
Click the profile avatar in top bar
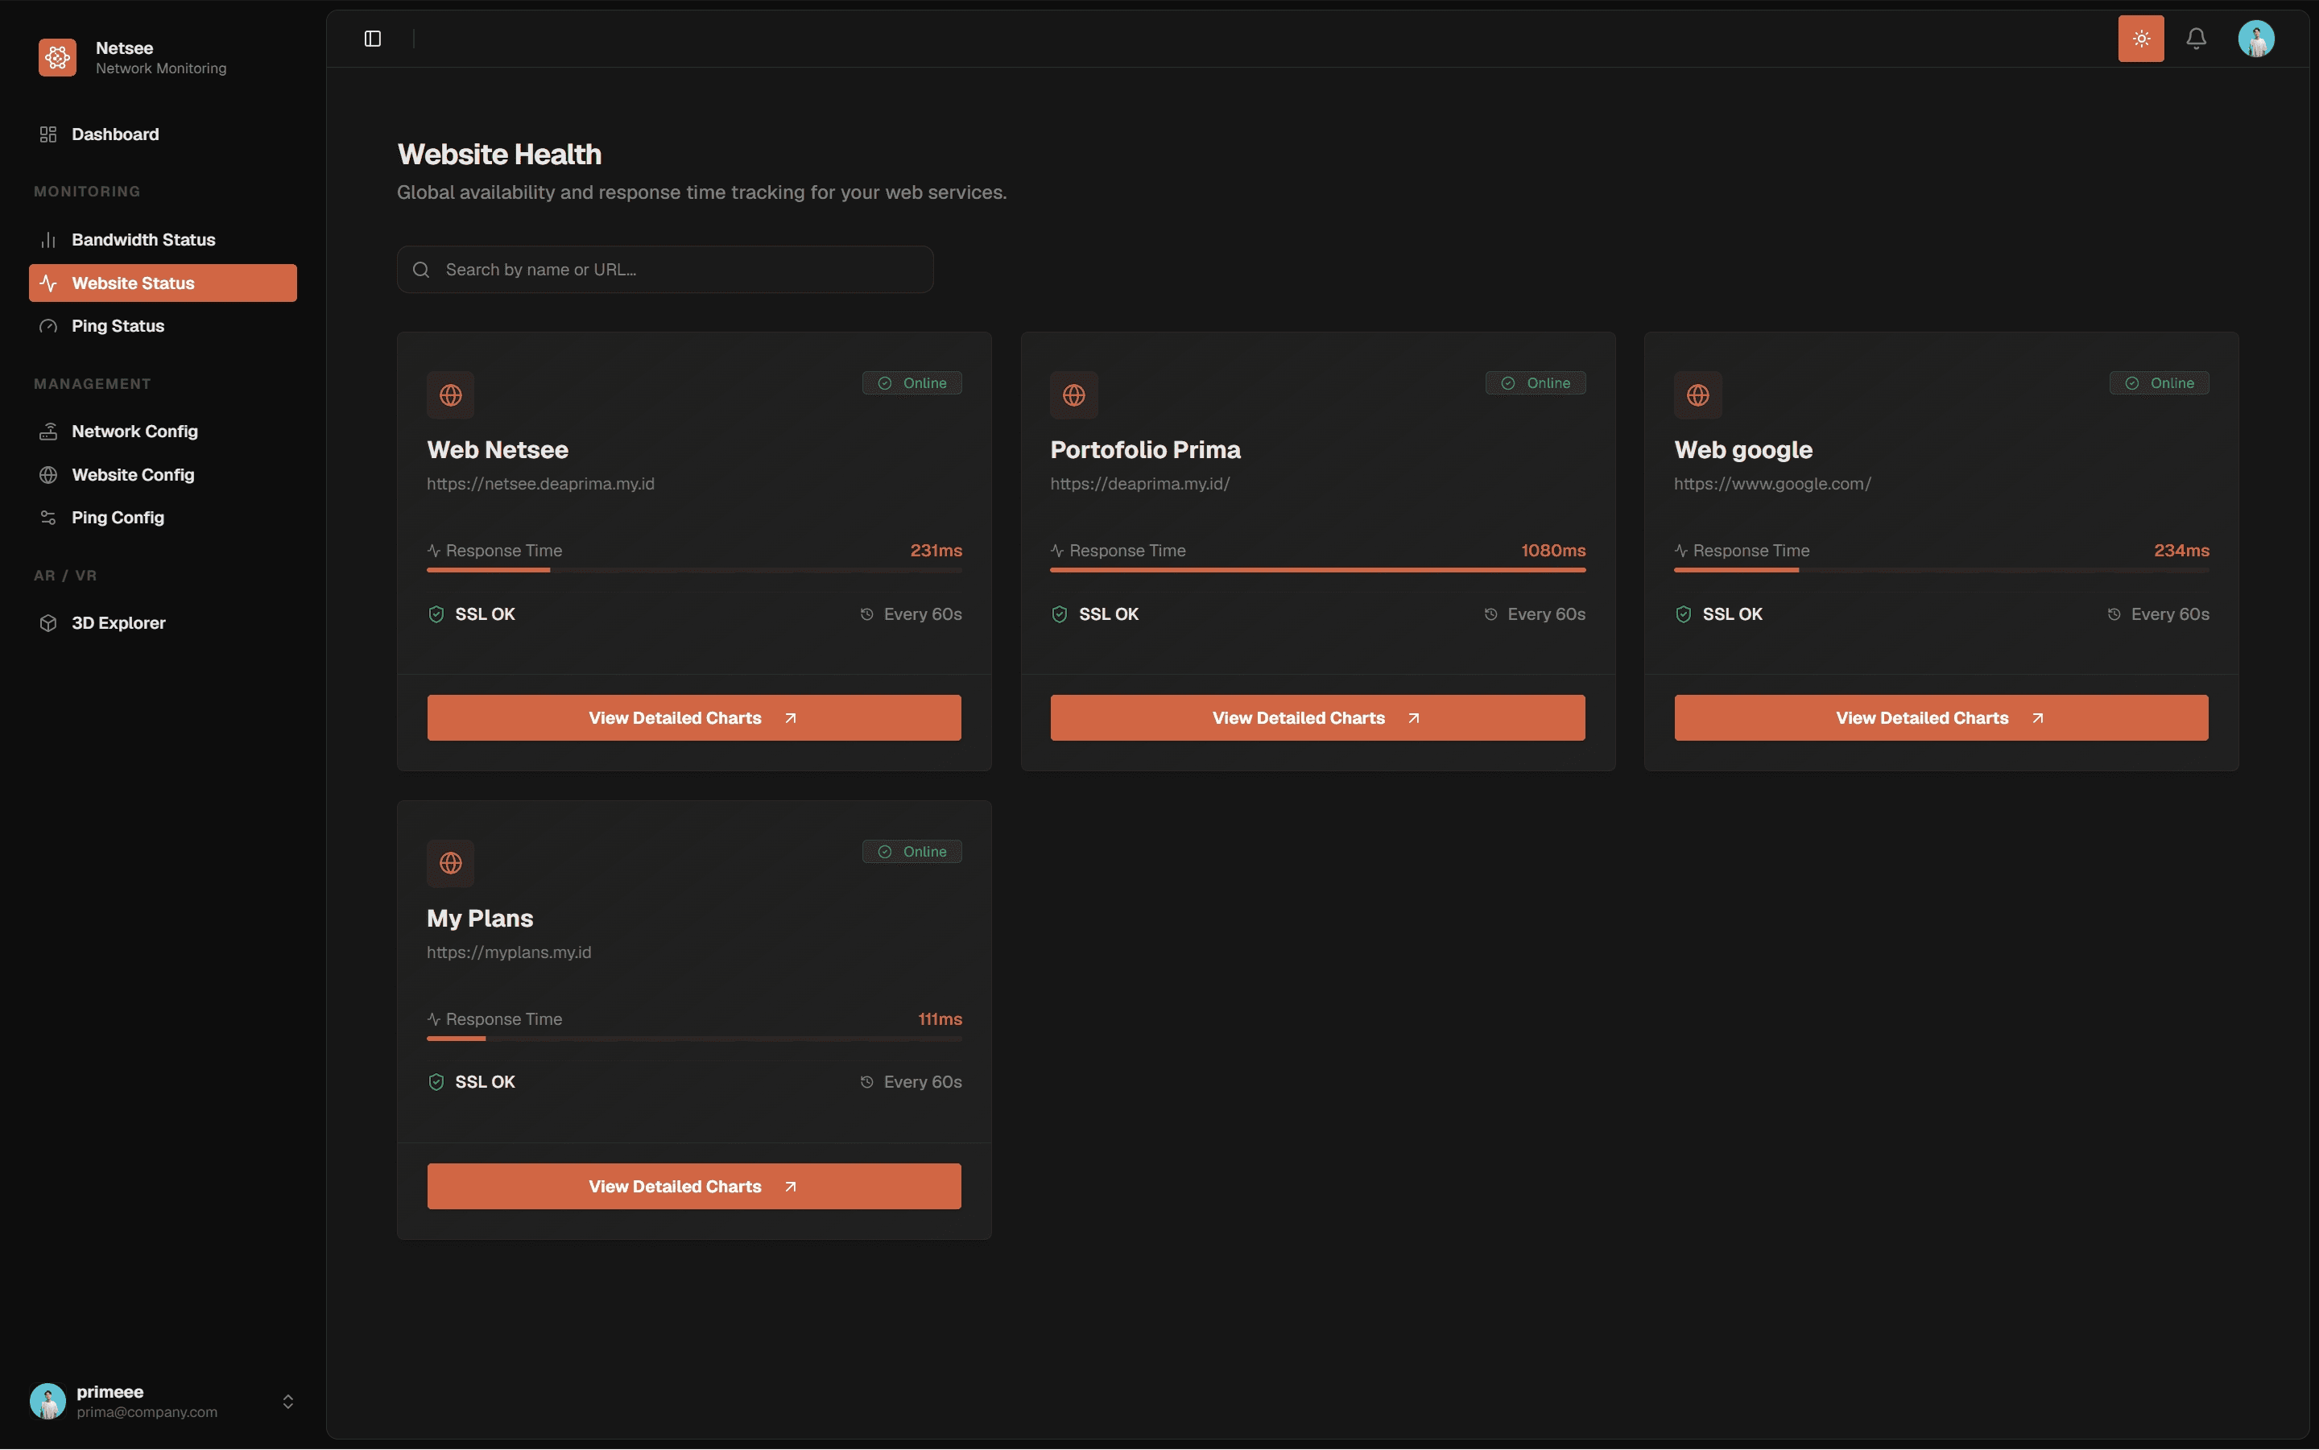(2255, 39)
